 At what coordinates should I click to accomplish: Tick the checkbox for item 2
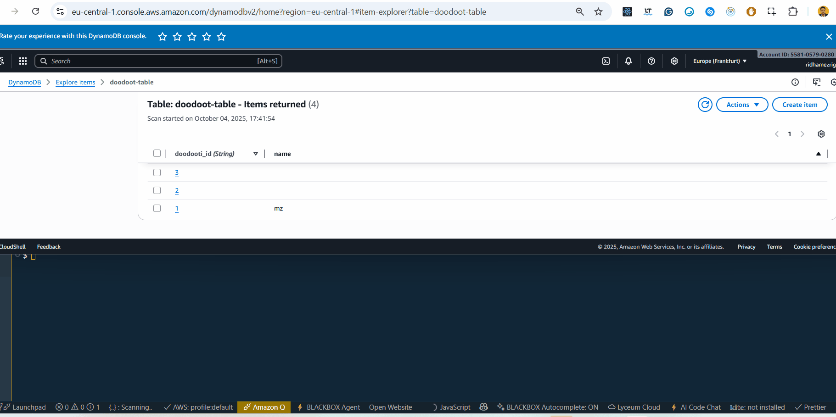point(157,190)
